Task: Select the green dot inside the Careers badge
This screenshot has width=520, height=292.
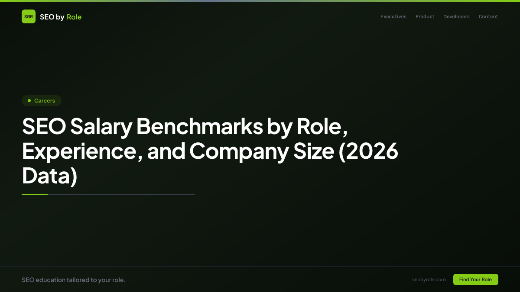Action: [x=29, y=100]
